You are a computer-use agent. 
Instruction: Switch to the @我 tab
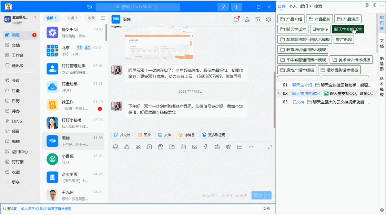point(91,18)
